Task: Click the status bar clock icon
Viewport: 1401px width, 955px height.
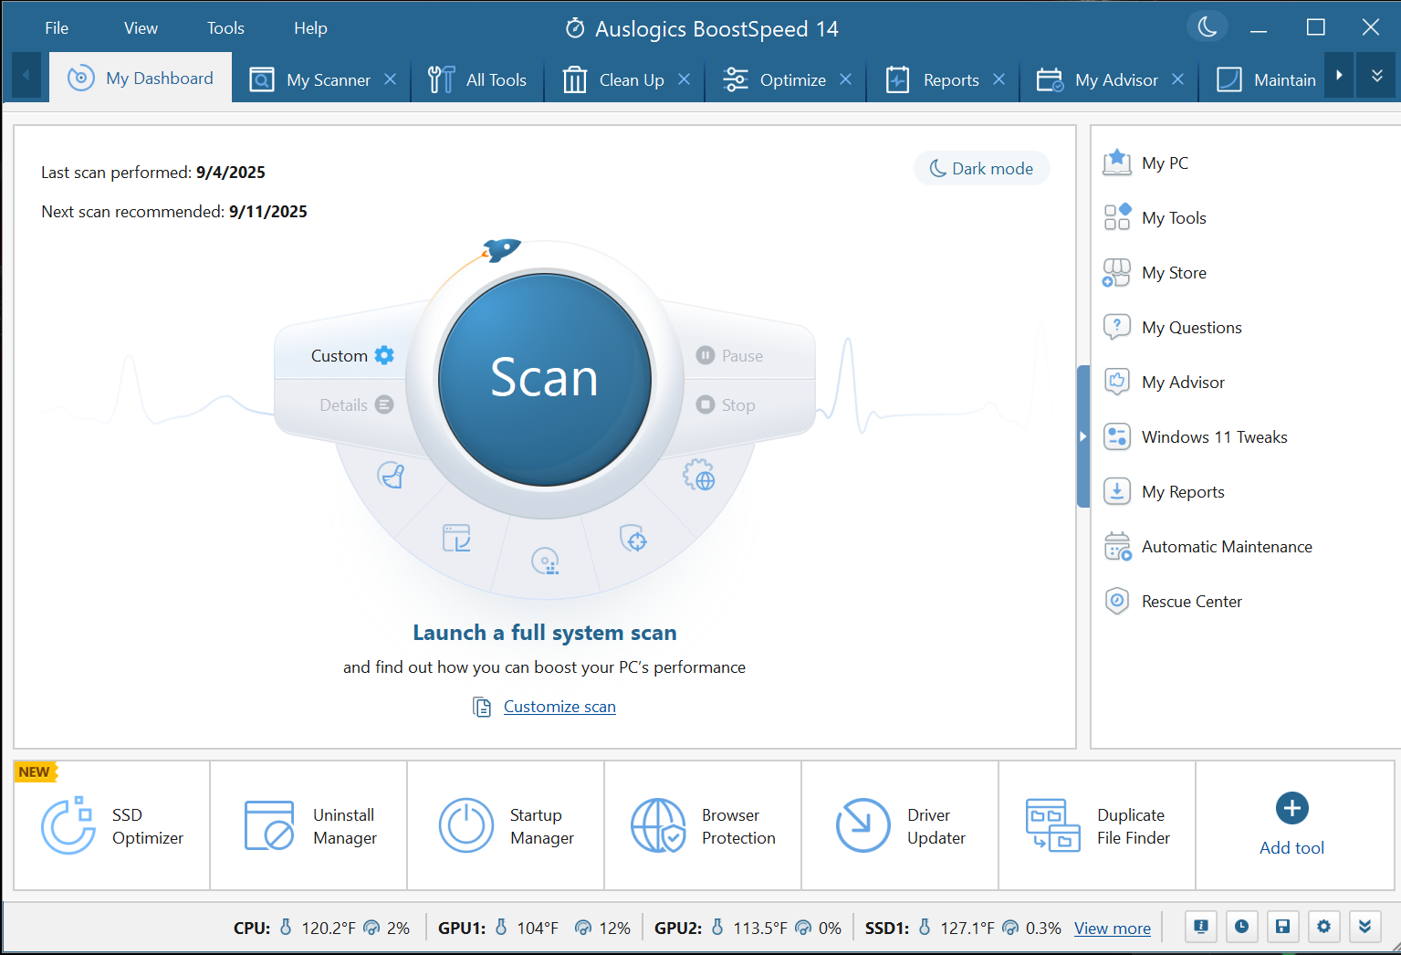Action: click(x=1242, y=927)
